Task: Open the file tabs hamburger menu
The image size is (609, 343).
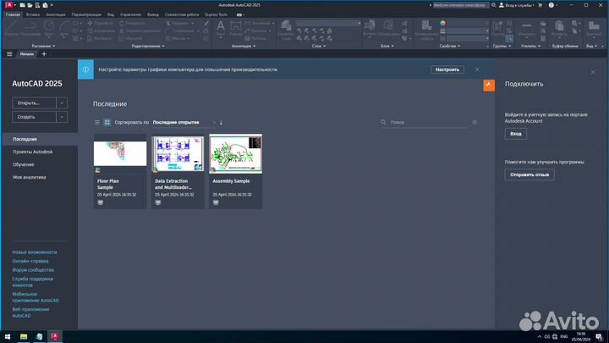Action: 9,54
